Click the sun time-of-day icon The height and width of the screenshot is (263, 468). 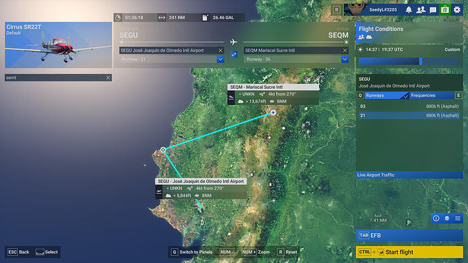point(360,49)
